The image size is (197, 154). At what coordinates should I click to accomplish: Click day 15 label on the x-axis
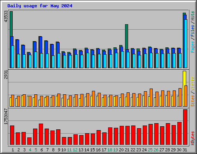(92, 150)
